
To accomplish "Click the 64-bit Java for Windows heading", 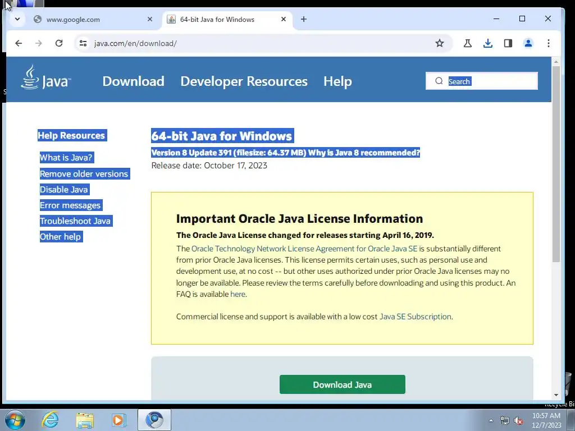I will (x=222, y=136).
